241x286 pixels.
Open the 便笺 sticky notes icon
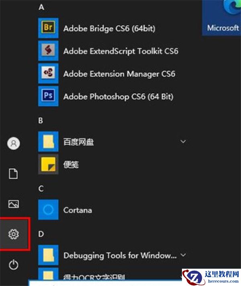pos(48,164)
